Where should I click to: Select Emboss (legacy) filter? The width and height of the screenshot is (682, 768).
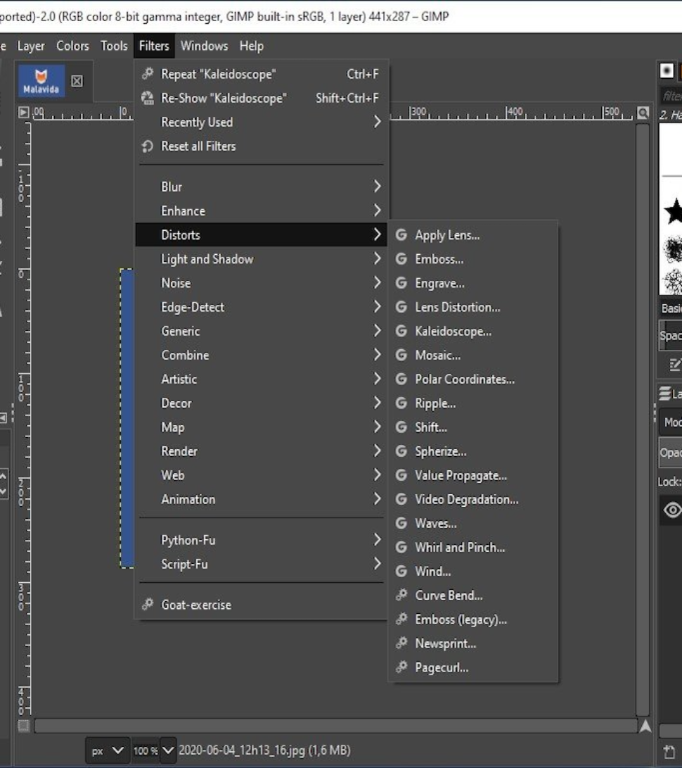tap(473, 619)
